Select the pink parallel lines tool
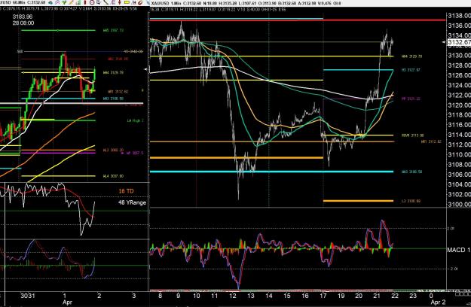471x307 pixels. click(112, 2)
